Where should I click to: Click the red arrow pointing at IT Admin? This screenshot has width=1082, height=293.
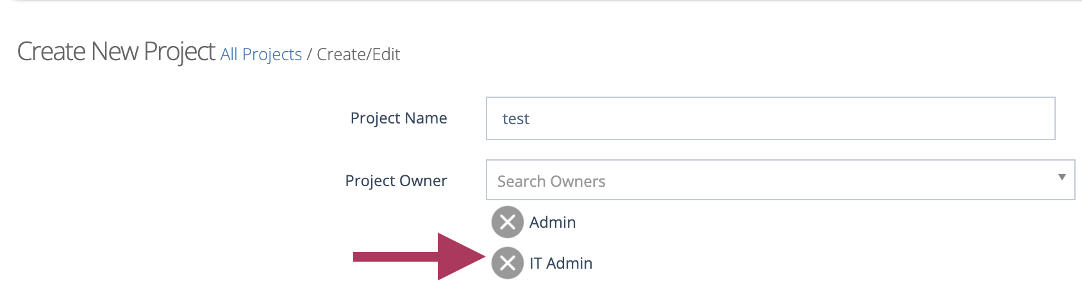click(x=419, y=257)
